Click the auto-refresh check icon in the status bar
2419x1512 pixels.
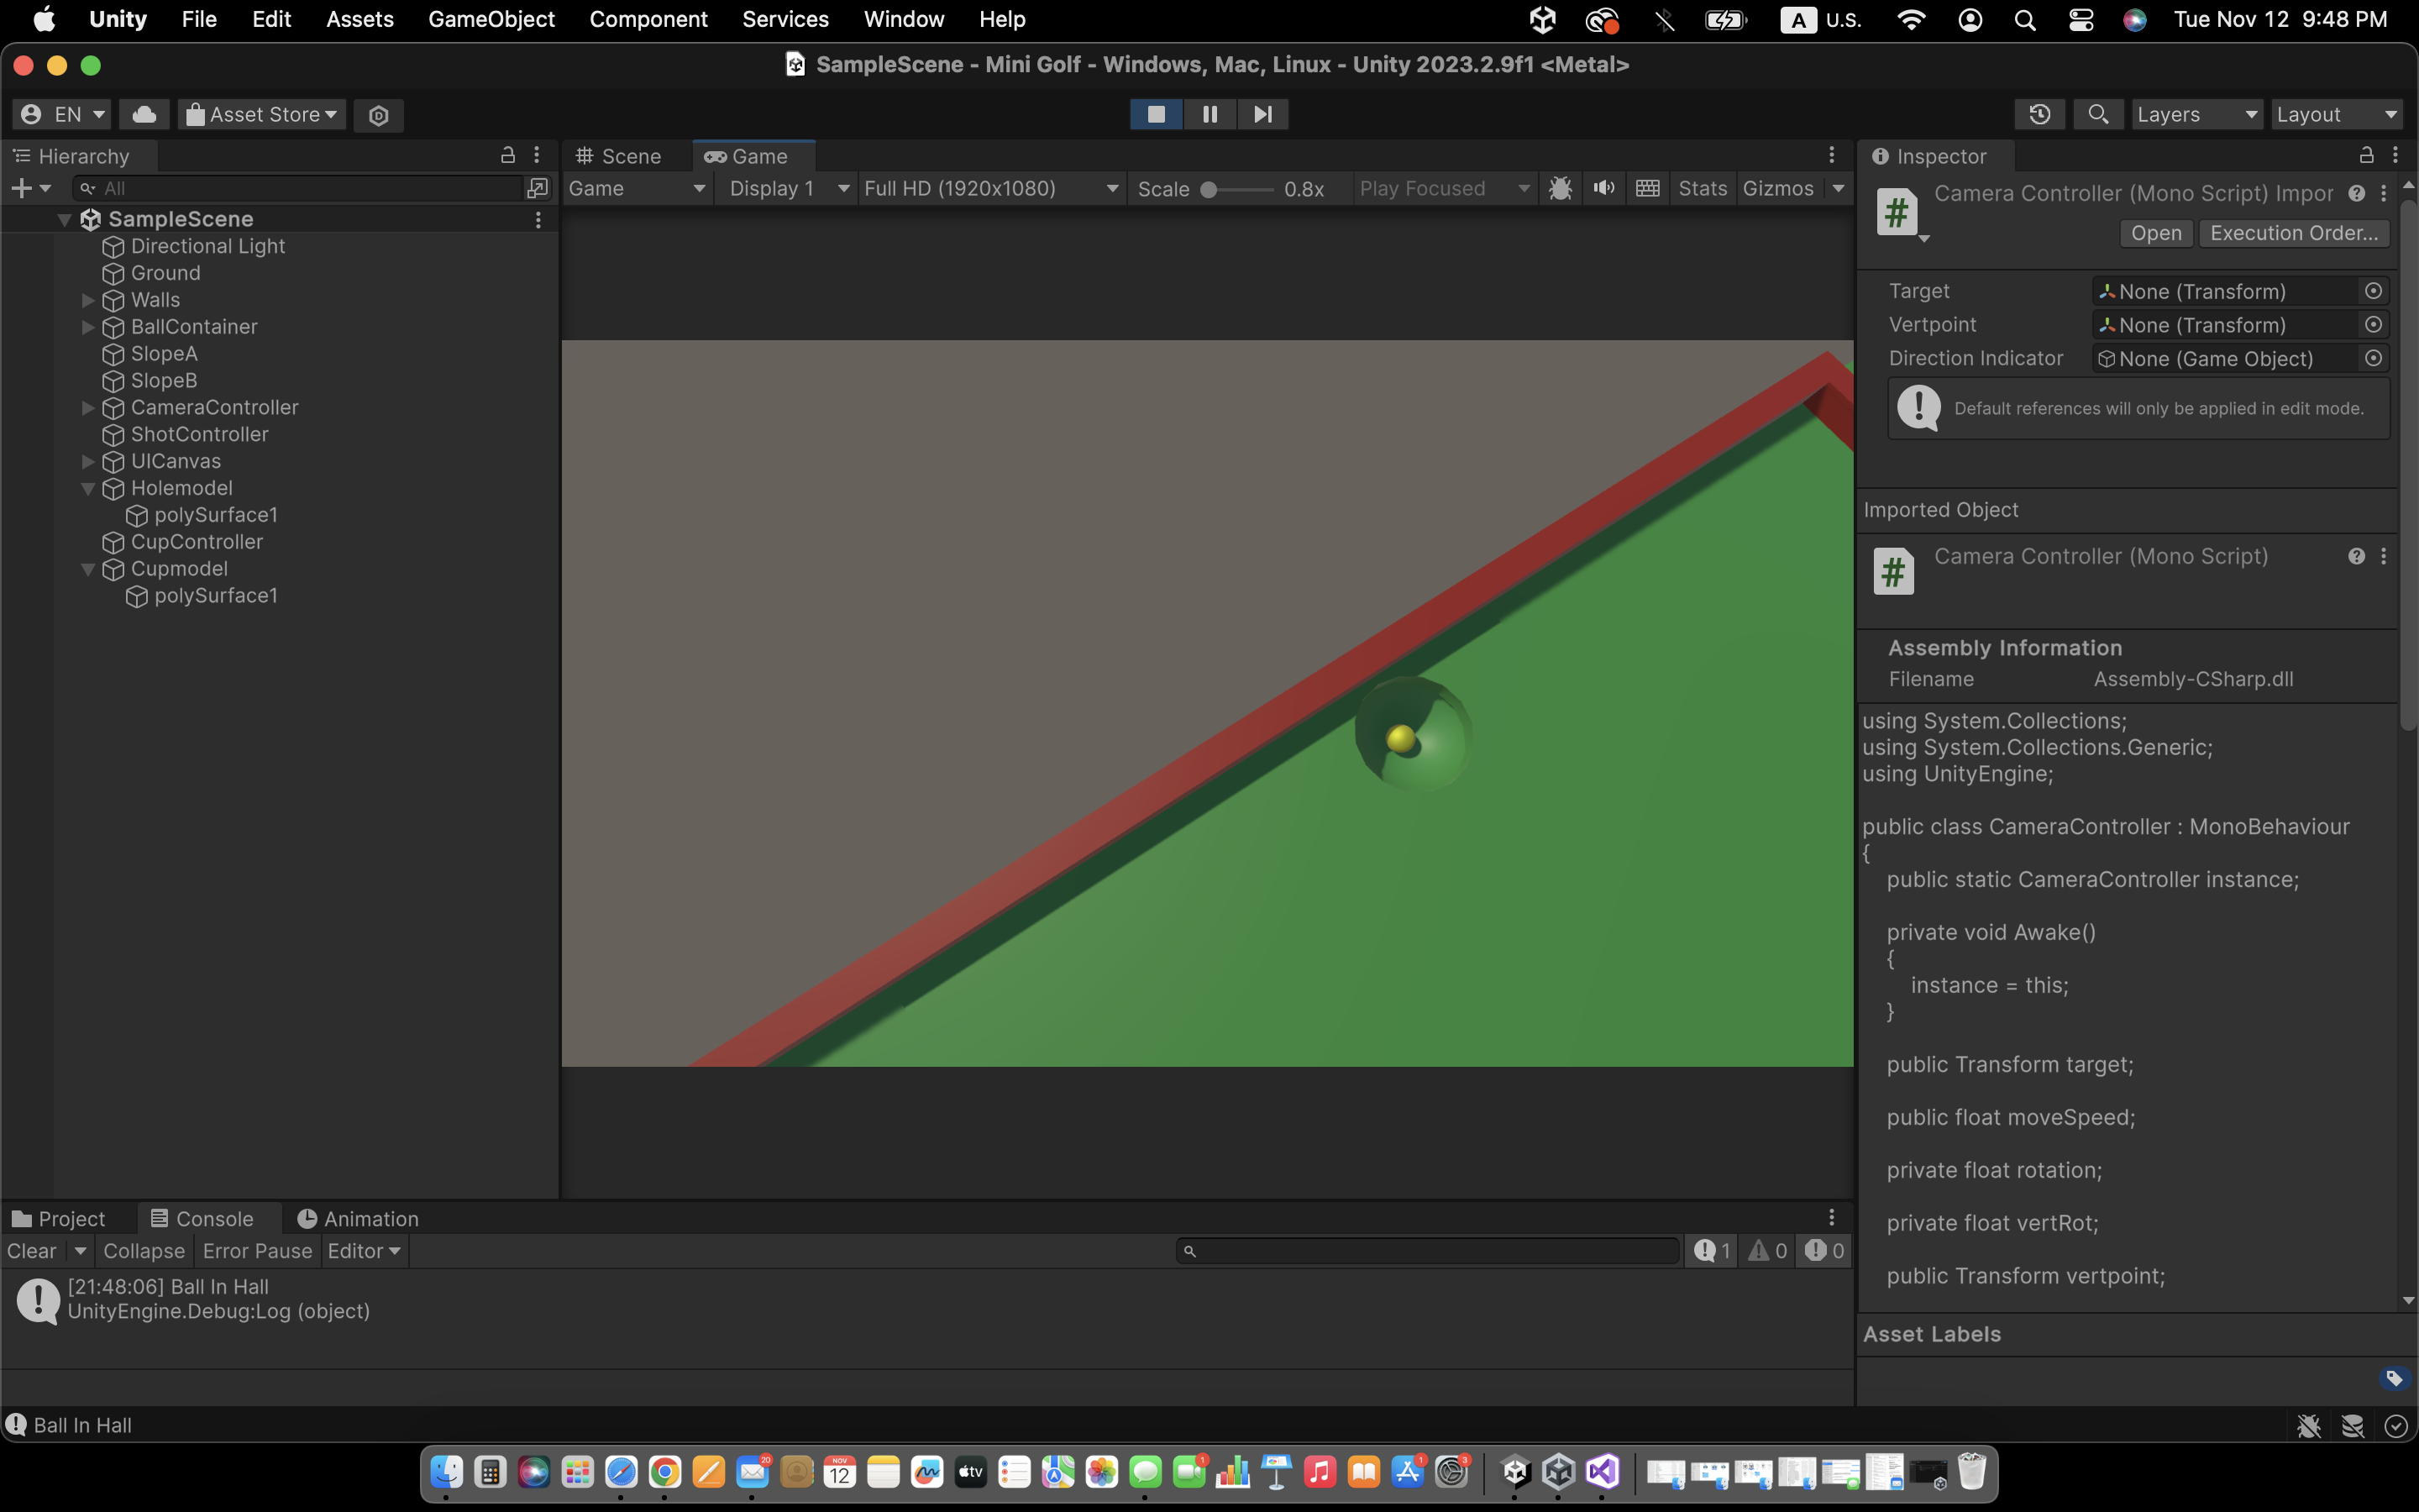(2395, 1426)
